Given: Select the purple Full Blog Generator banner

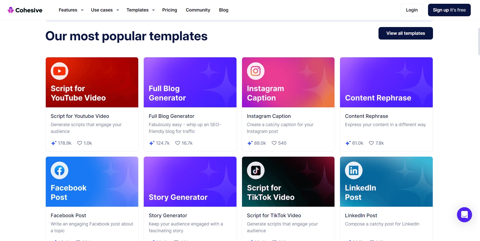Looking at the screenshot, I should tap(190, 82).
